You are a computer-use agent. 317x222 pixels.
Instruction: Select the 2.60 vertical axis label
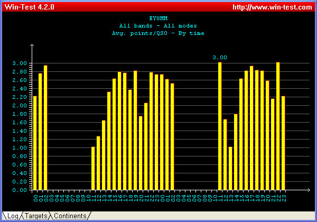point(20,80)
